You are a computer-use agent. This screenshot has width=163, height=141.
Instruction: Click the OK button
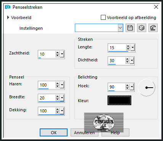(53, 133)
